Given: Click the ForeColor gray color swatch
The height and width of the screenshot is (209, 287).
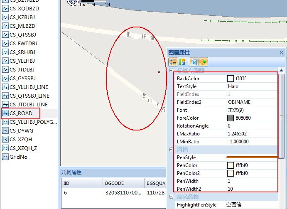Looking at the screenshot, I should tap(231, 118).
